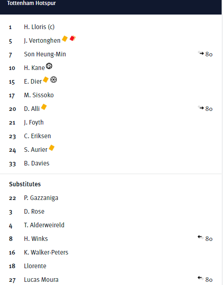Click D. Alli's yellow card icon
Screen dimensions: 223x285
point(44,107)
